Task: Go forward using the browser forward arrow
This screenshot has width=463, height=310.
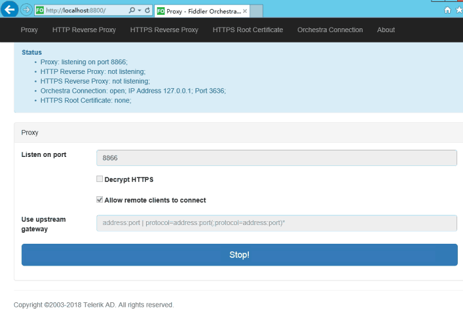Action: pos(26,10)
